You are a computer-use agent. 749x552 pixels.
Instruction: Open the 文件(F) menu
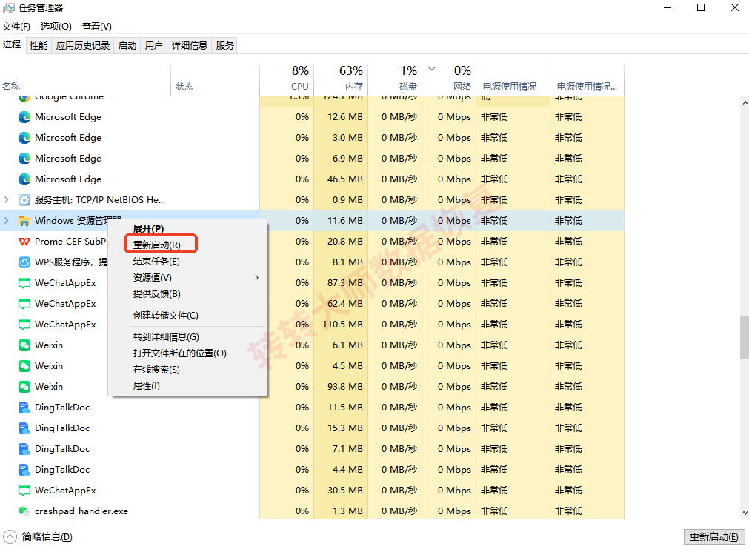click(x=16, y=26)
